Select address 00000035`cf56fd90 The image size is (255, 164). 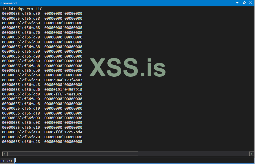[x=21, y=51]
